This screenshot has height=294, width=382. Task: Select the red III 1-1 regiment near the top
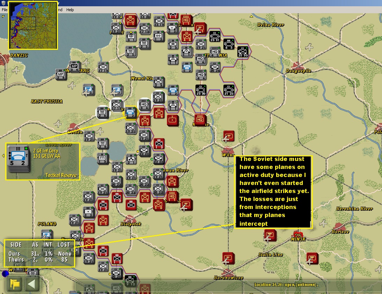(x=130, y=21)
